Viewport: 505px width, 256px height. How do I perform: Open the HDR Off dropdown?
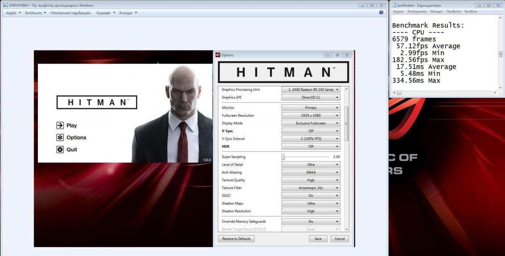click(311, 147)
